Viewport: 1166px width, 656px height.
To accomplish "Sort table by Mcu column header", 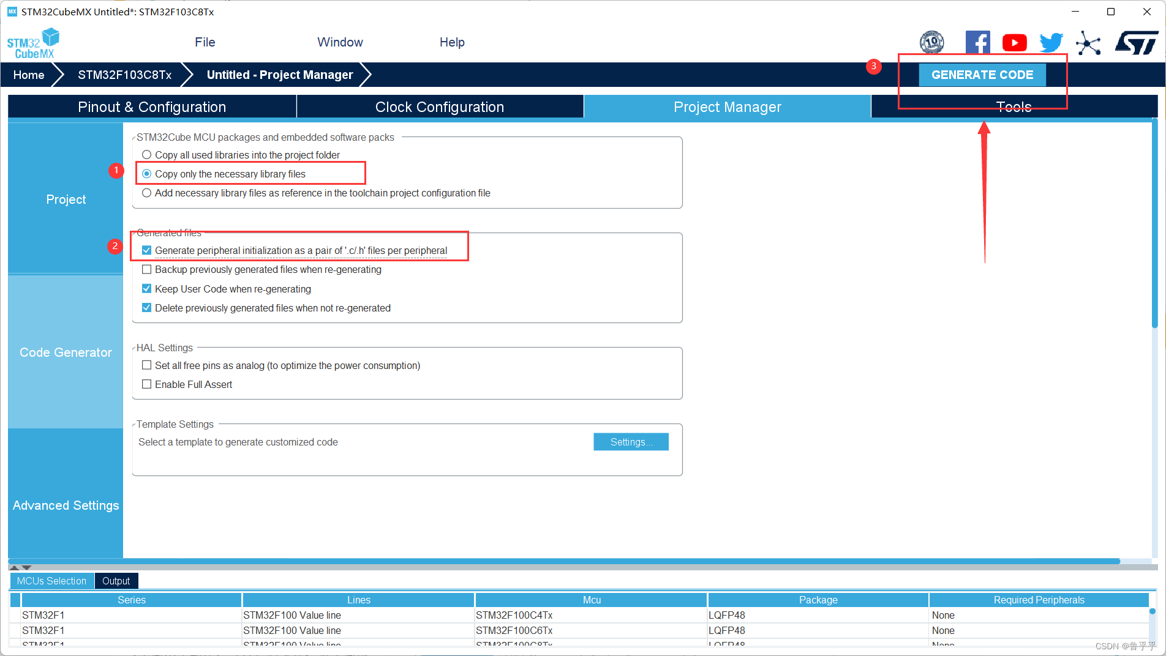I will click(x=592, y=600).
